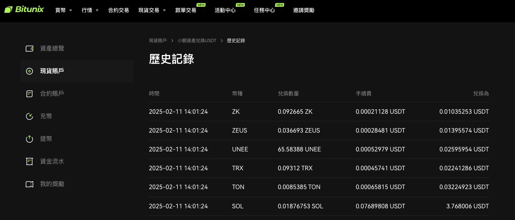The width and height of the screenshot is (515, 220).
Task: Click the timestamp in the ZK row
Action: [x=178, y=112]
